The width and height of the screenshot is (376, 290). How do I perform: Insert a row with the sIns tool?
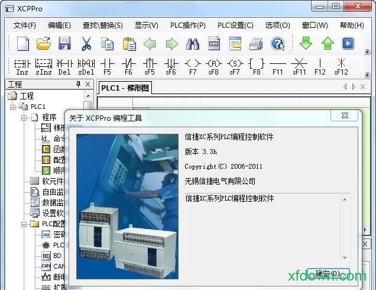coord(44,67)
